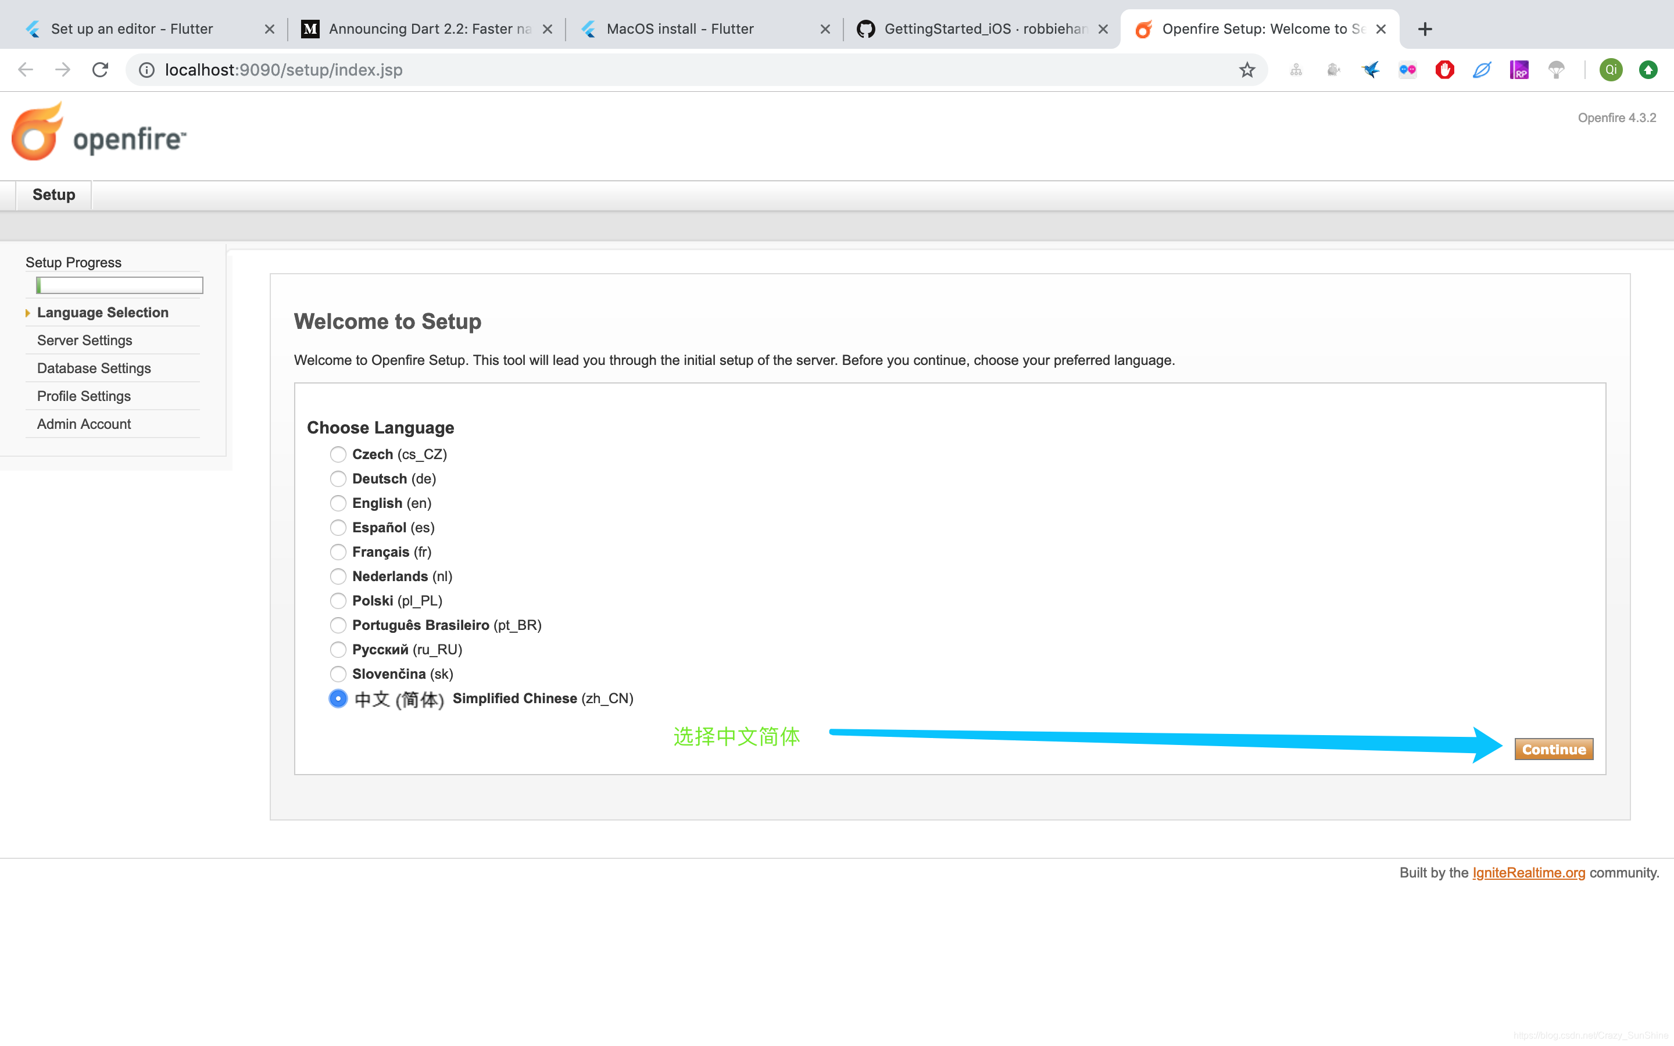Viewport: 1674px width, 1046px height.
Task: Select Русский (ru_RU) language
Action: coord(338,650)
